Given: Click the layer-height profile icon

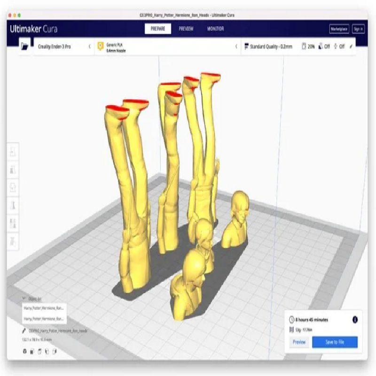Looking at the screenshot, I should [246, 46].
